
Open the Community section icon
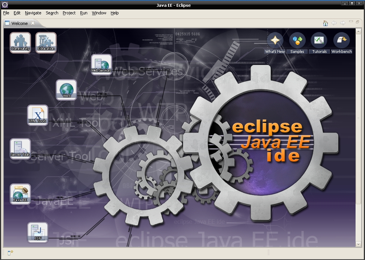[x=20, y=42]
